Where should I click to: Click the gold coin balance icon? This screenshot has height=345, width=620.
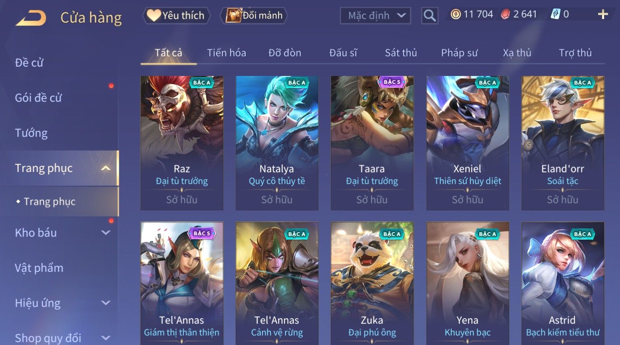(455, 15)
